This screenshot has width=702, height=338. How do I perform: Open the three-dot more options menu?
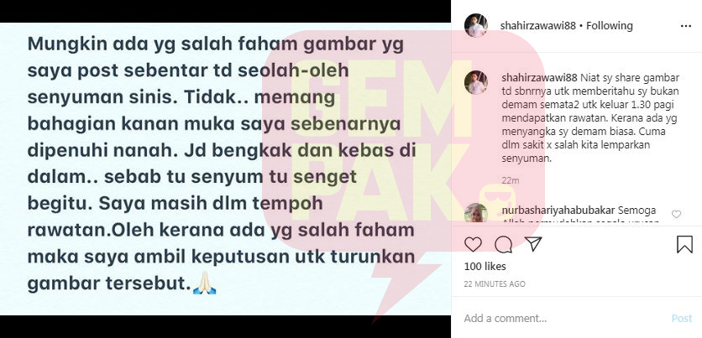[x=686, y=26]
